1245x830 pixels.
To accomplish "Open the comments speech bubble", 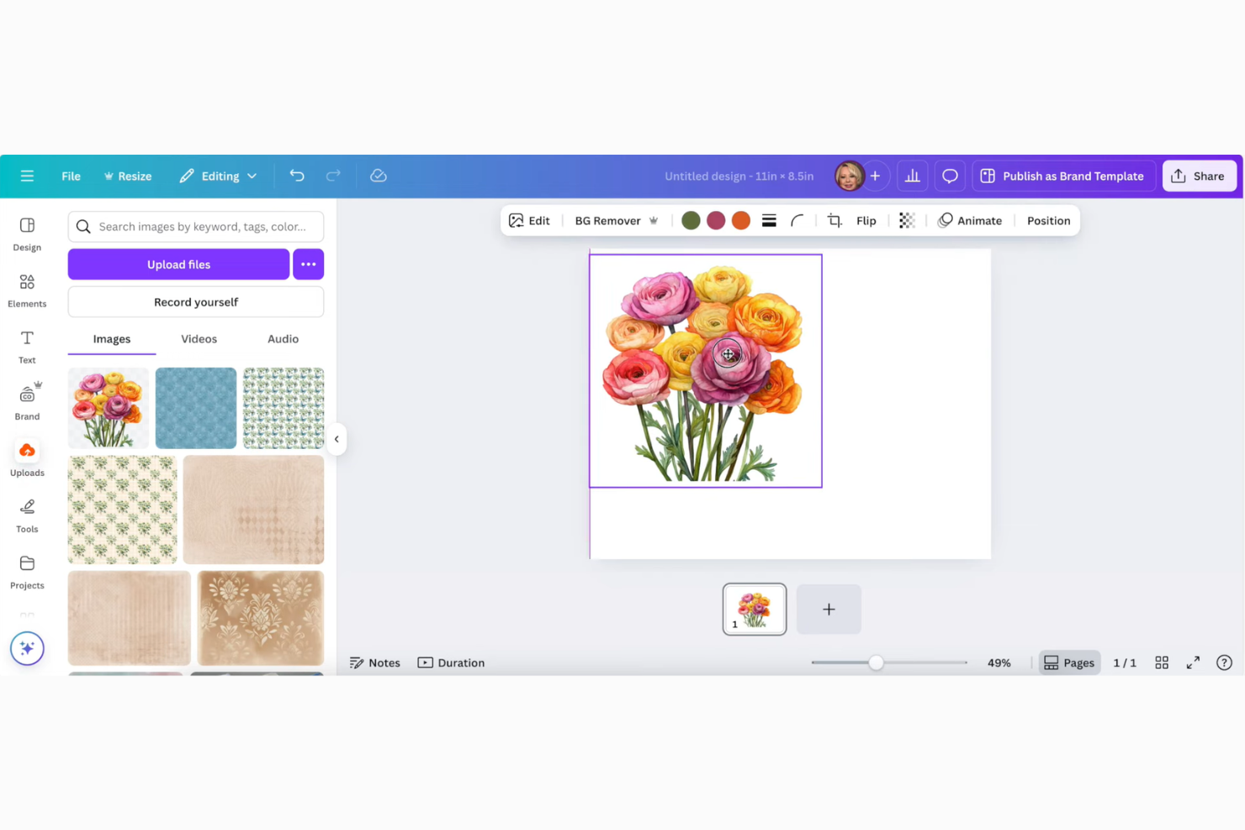I will pyautogui.click(x=950, y=176).
